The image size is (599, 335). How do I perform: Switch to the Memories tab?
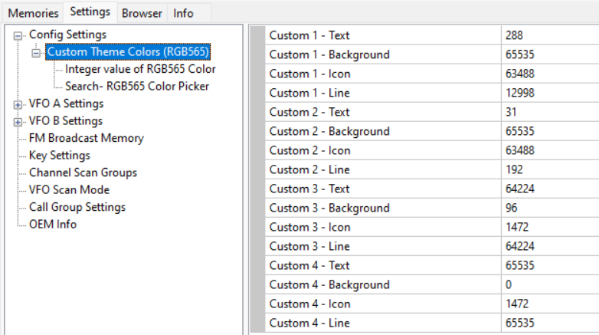[x=33, y=13]
